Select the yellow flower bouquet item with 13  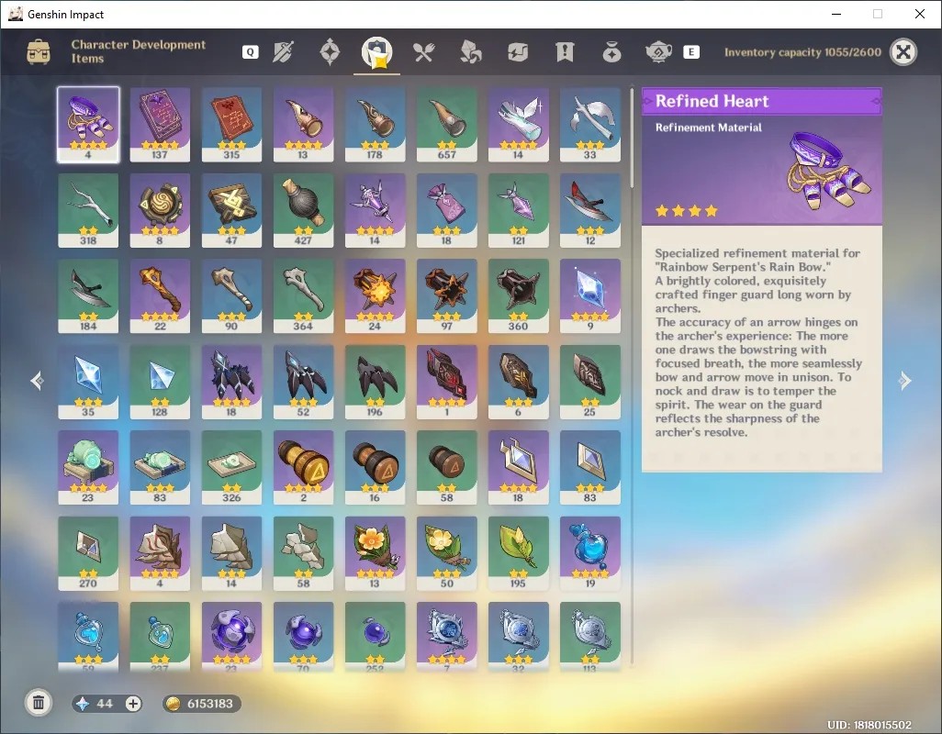point(375,553)
